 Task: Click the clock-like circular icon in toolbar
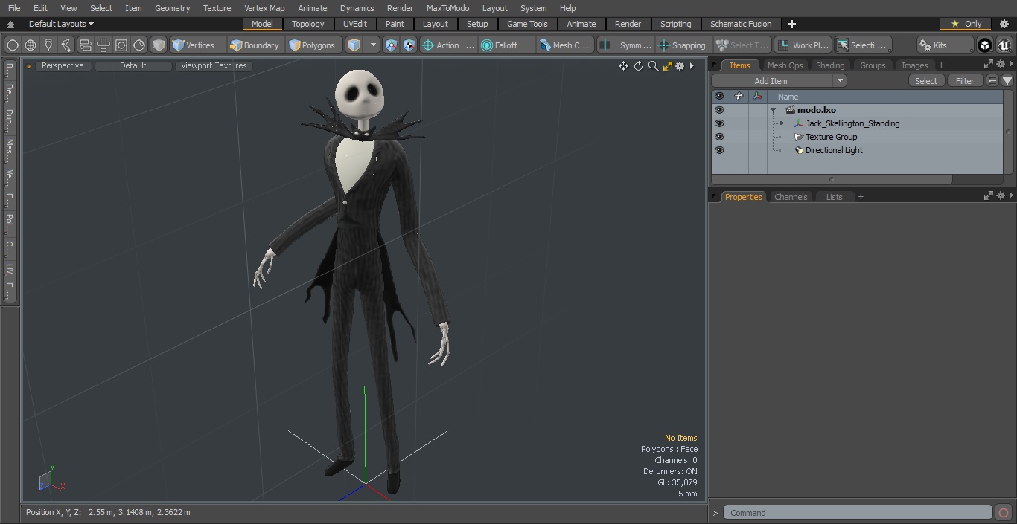[x=139, y=45]
